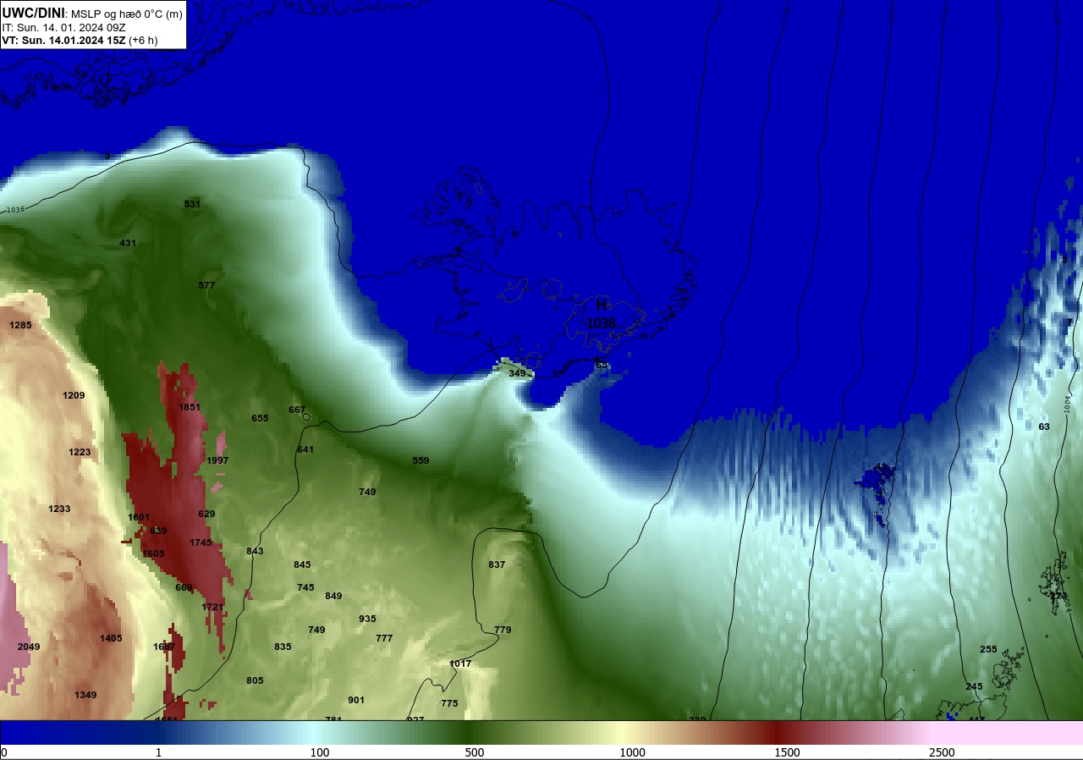Image resolution: width=1083 pixels, height=760 pixels.
Task: Click the 655 height value
Action: [260, 418]
